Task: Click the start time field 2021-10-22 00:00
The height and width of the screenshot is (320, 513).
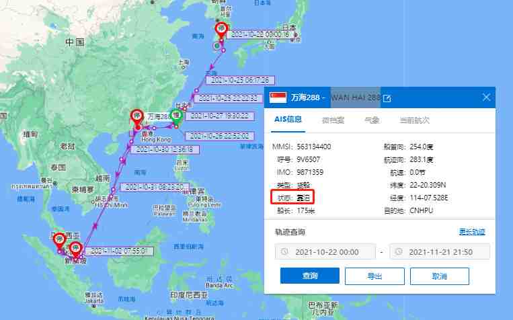Action: pos(325,252)
